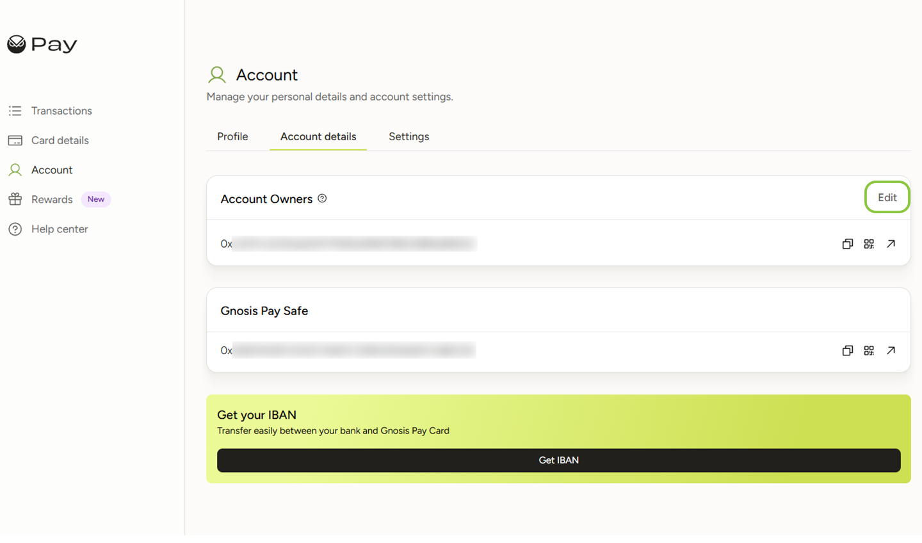Click the Account page header icon
The height and width of the screenshot is (543, 922).
(217, 75)
